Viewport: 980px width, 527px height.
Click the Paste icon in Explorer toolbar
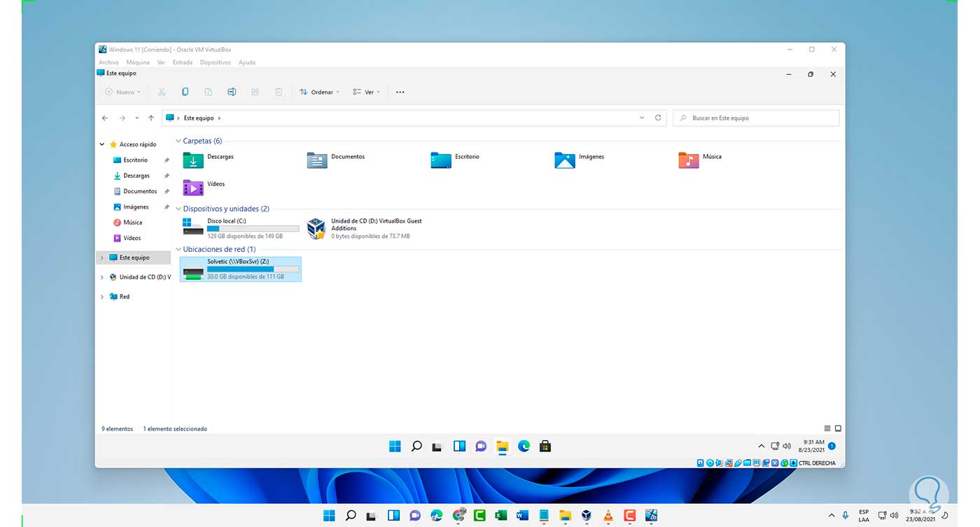point(209,92)
